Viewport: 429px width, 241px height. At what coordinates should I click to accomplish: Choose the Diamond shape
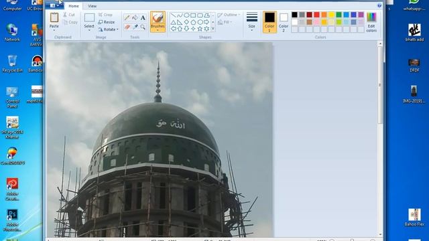point(186,22)
